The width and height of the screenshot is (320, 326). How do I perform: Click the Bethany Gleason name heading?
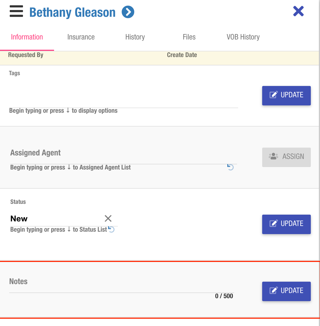(72, 12)
